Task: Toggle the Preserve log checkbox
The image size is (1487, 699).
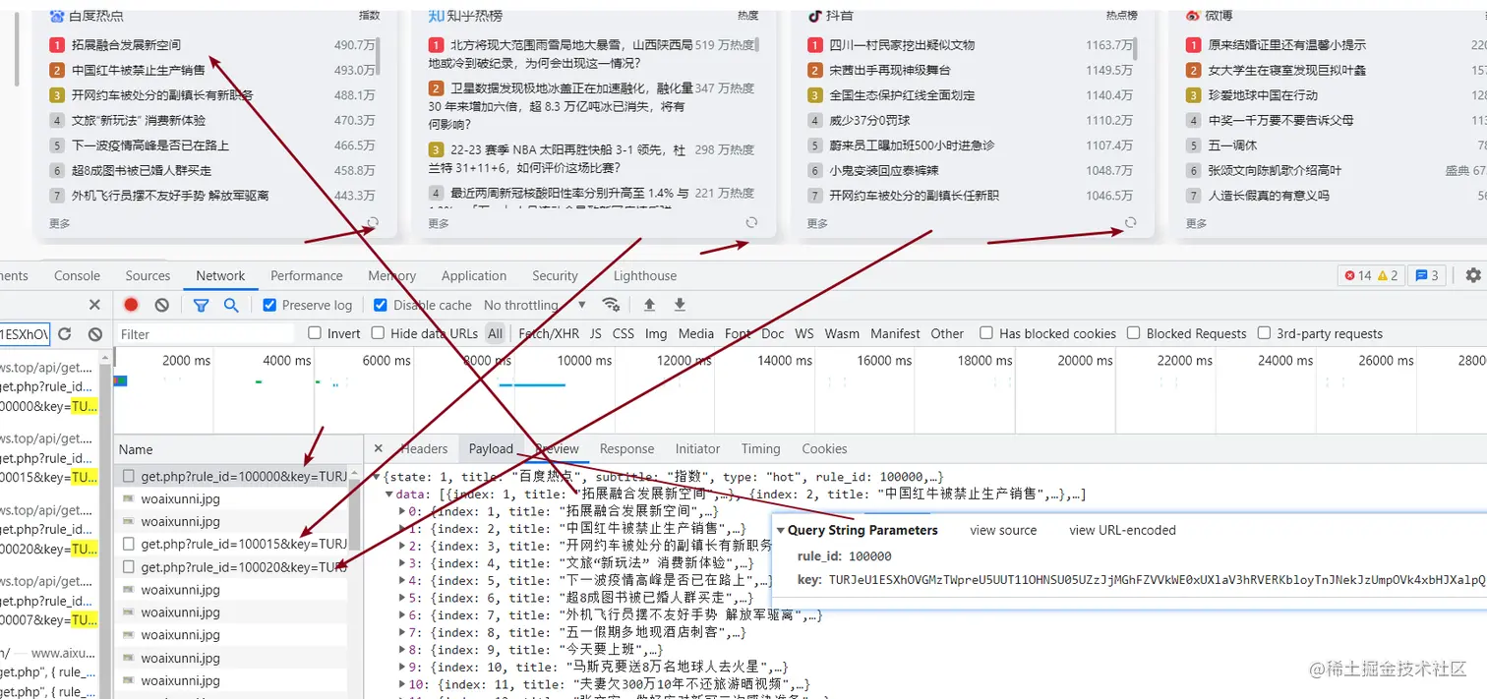Action: click(x=269, y=305)
